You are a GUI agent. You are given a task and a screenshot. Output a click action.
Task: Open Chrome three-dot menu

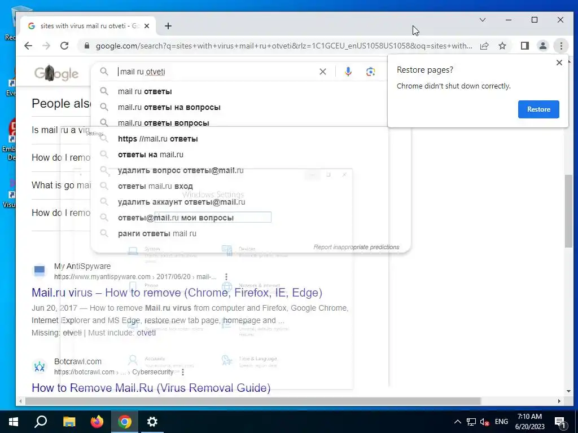pyautogui.click(x=561, y=46)
